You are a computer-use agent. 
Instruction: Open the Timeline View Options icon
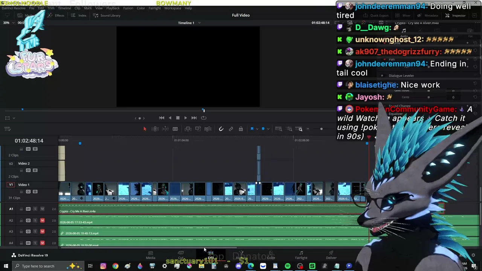pyautogui.click(x=7, y=129)
